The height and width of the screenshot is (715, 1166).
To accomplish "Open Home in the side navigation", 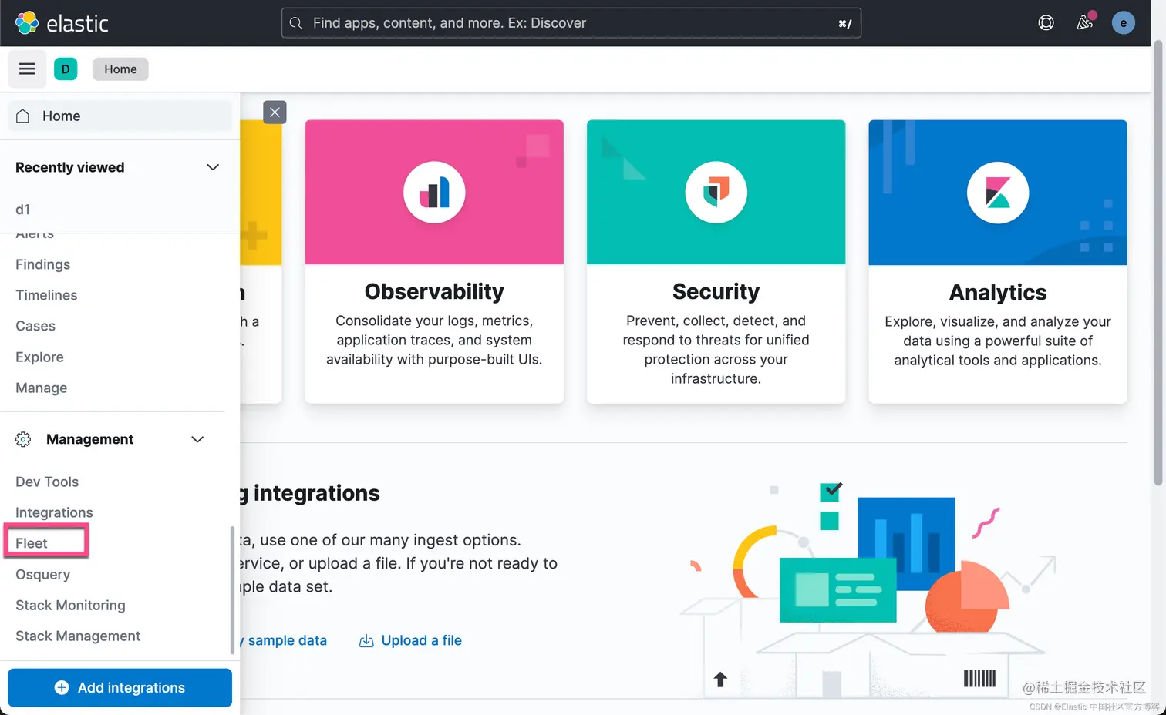I will click(120, 116).
